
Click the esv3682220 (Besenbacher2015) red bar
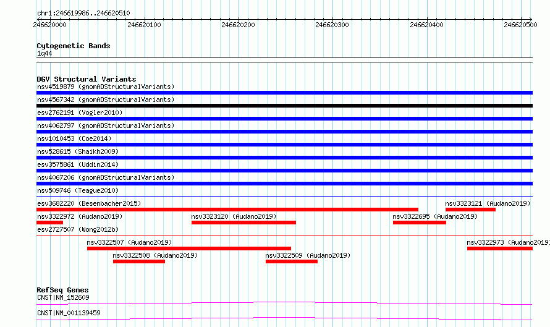(227, 210)
